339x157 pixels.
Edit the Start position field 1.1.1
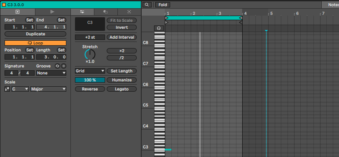(x=19, y=27)
